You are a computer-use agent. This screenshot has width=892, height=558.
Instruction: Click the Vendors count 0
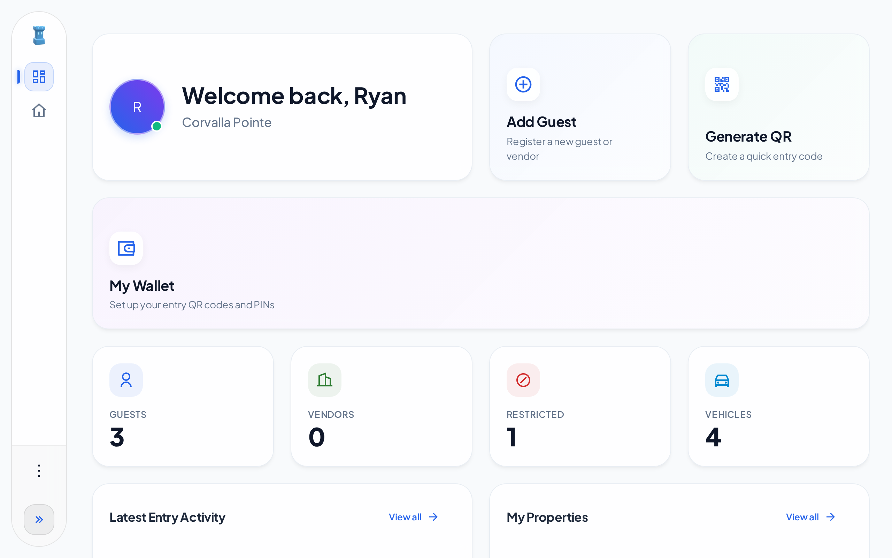click(x=317, y=437)
